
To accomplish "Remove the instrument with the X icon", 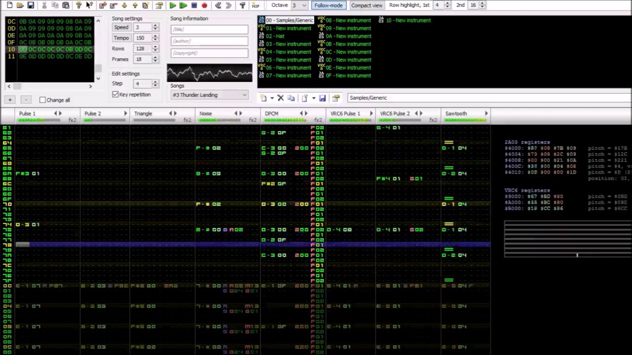I will coord(280,98).
